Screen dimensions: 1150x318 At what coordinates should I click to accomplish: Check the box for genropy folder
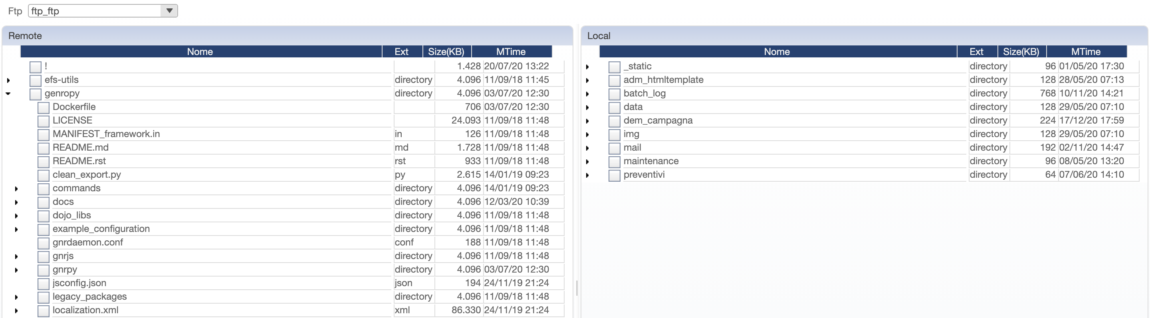(x=35, y=94)
